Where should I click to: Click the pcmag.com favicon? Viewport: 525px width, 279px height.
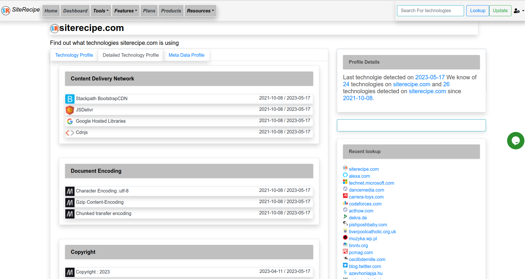(x=345, y=252)
